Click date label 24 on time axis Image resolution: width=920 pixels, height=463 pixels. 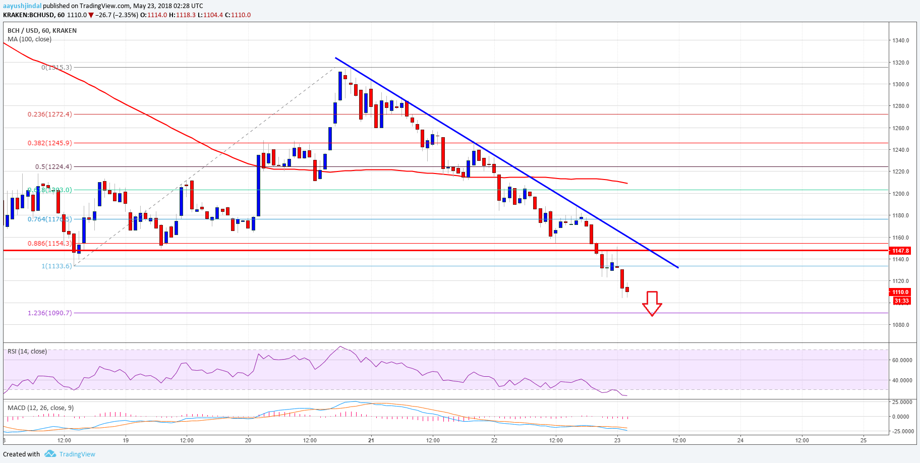(x=740, y=440)
